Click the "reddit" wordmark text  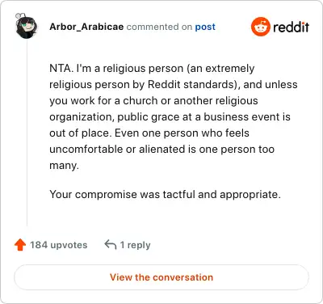coord(291,27)
